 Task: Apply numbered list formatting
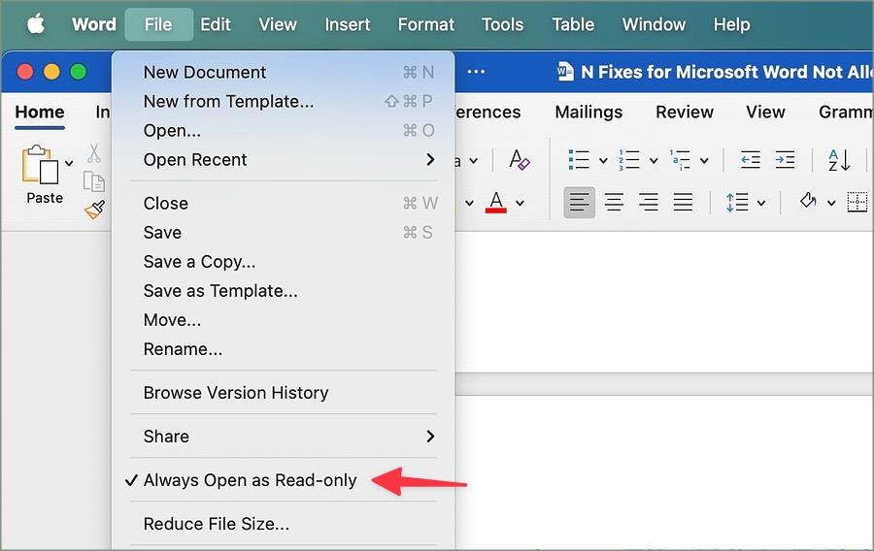[x=628, y=160]
